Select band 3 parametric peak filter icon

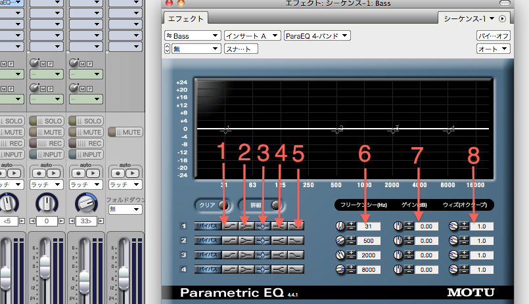click(x=263, y=255)
